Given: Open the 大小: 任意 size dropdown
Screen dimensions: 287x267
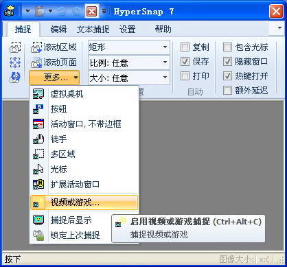Looking at the screenshot, I should 129,78.
